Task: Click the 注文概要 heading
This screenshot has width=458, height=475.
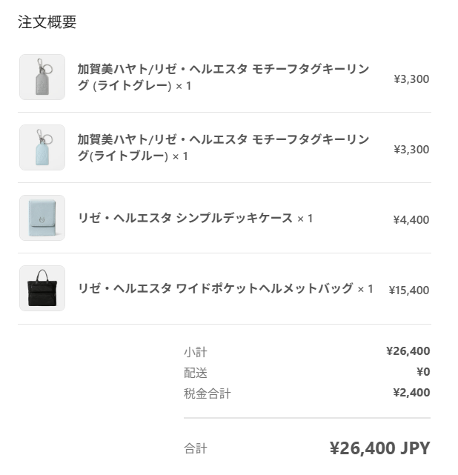Action: (47, 22)
